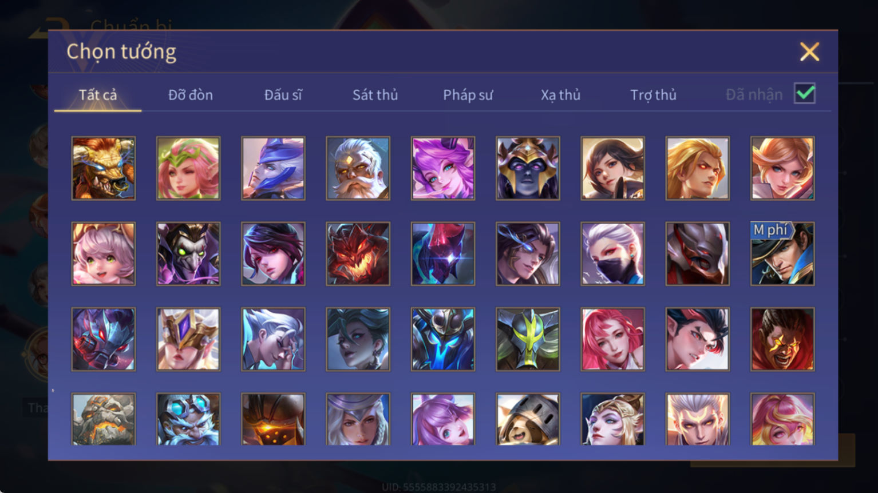Filter heroes by "Pháp sư"
878x493 pixels.
[x=468, y=95]
